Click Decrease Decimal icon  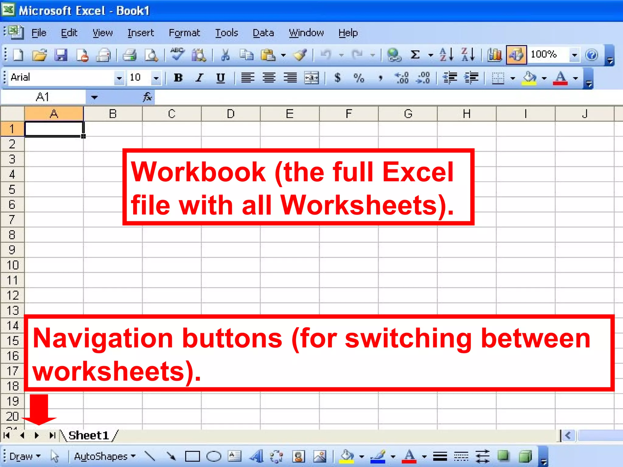(x=423, y=78)
